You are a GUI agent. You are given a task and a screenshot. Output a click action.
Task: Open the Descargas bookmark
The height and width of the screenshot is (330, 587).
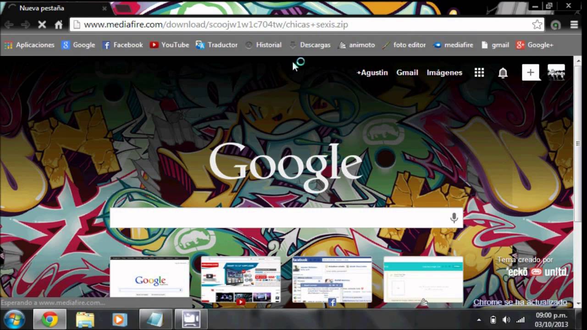[x=310, y=45]
